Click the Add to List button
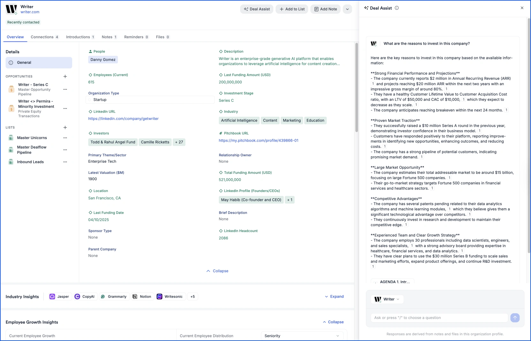 pos(292,9)
